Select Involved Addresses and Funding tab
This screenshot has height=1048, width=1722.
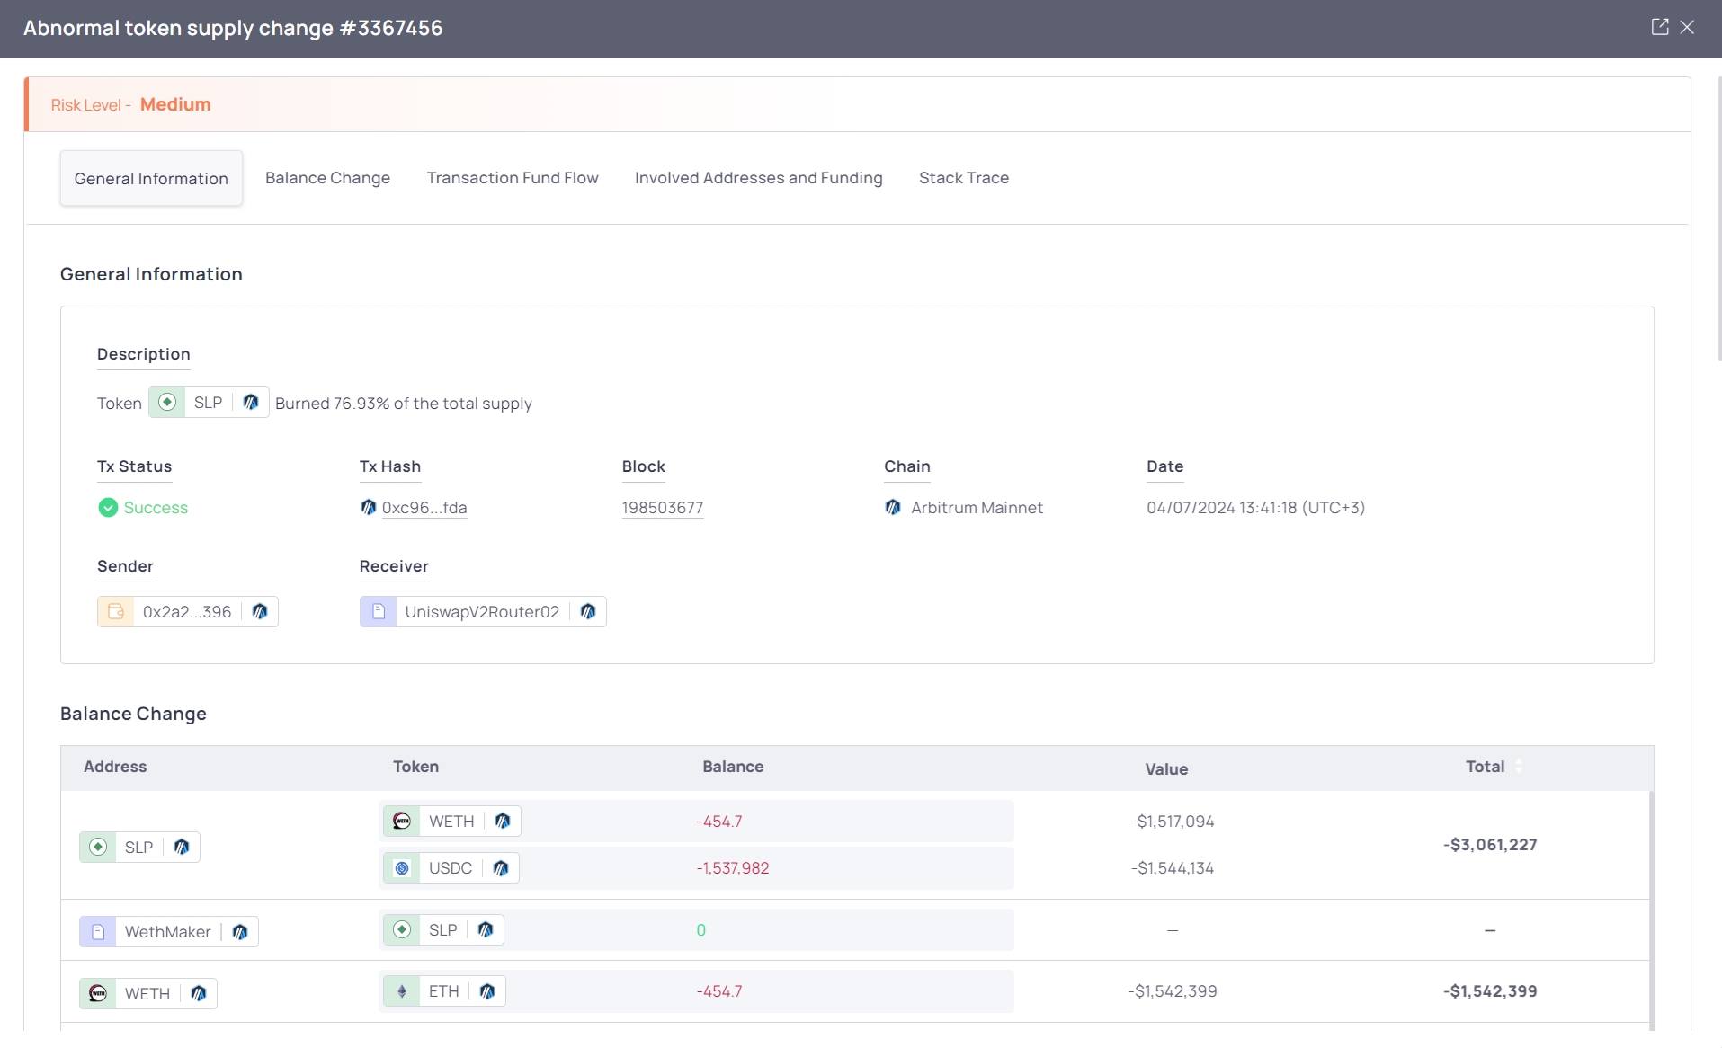(758, 178)
